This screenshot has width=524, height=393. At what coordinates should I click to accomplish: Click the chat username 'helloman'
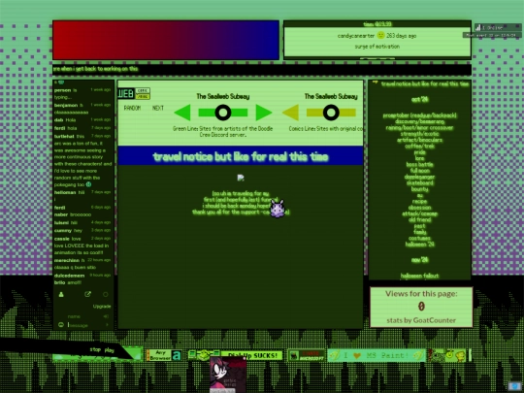pos(65,192)
